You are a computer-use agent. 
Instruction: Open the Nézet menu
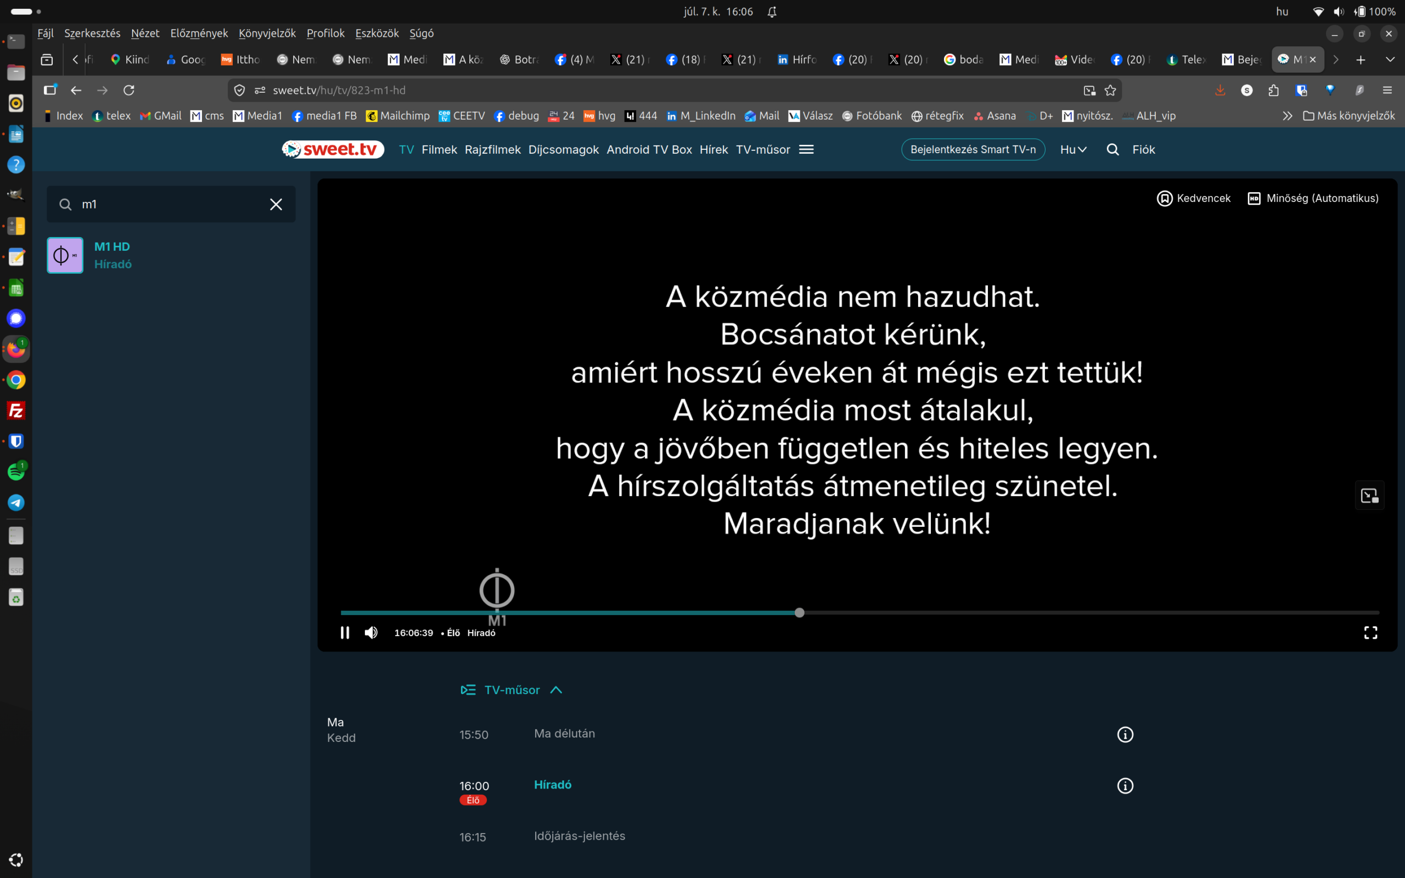point(145,33)
